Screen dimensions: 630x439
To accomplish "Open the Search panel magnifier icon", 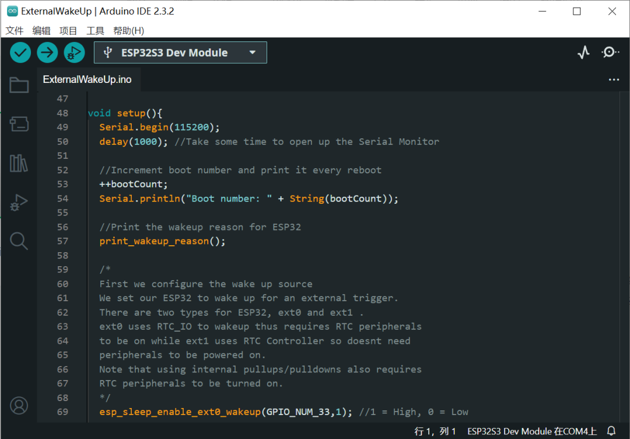I will (19, 241).
